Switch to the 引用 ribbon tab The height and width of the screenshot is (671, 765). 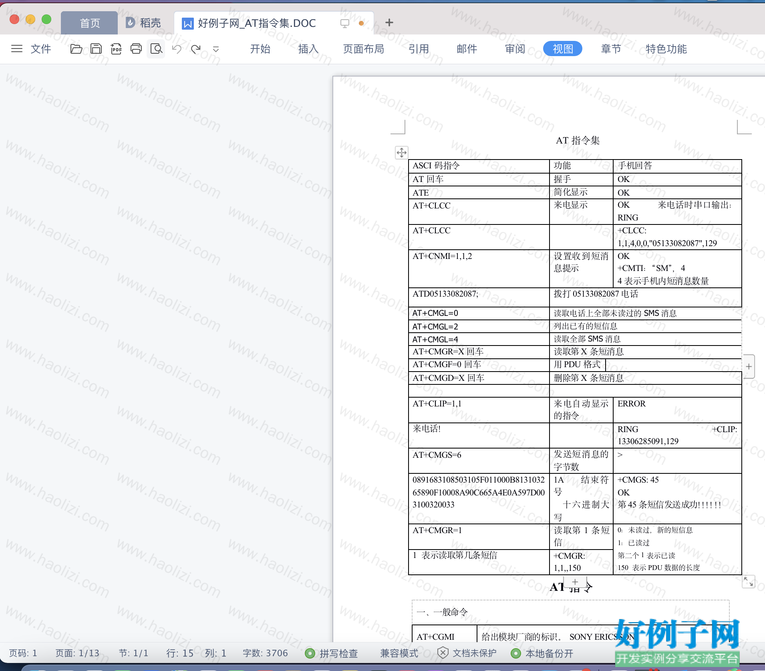419,49
